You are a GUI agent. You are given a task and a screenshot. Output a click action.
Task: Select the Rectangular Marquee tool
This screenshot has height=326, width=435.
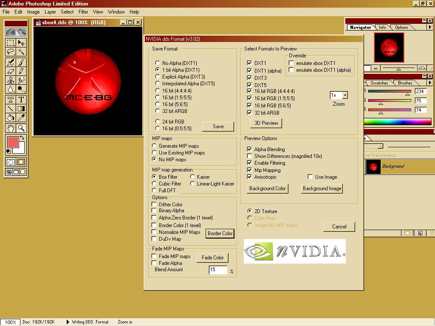tap(11, 43)
